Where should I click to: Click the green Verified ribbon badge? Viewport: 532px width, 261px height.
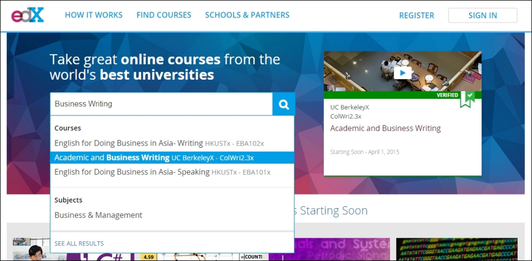(467, 99)
